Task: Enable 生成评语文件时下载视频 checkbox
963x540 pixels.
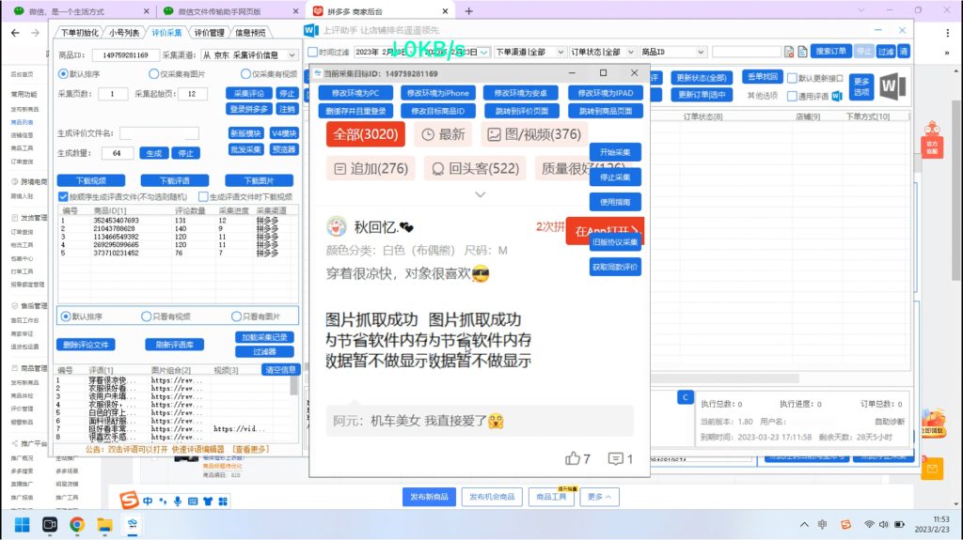Action: click(203, 197)
